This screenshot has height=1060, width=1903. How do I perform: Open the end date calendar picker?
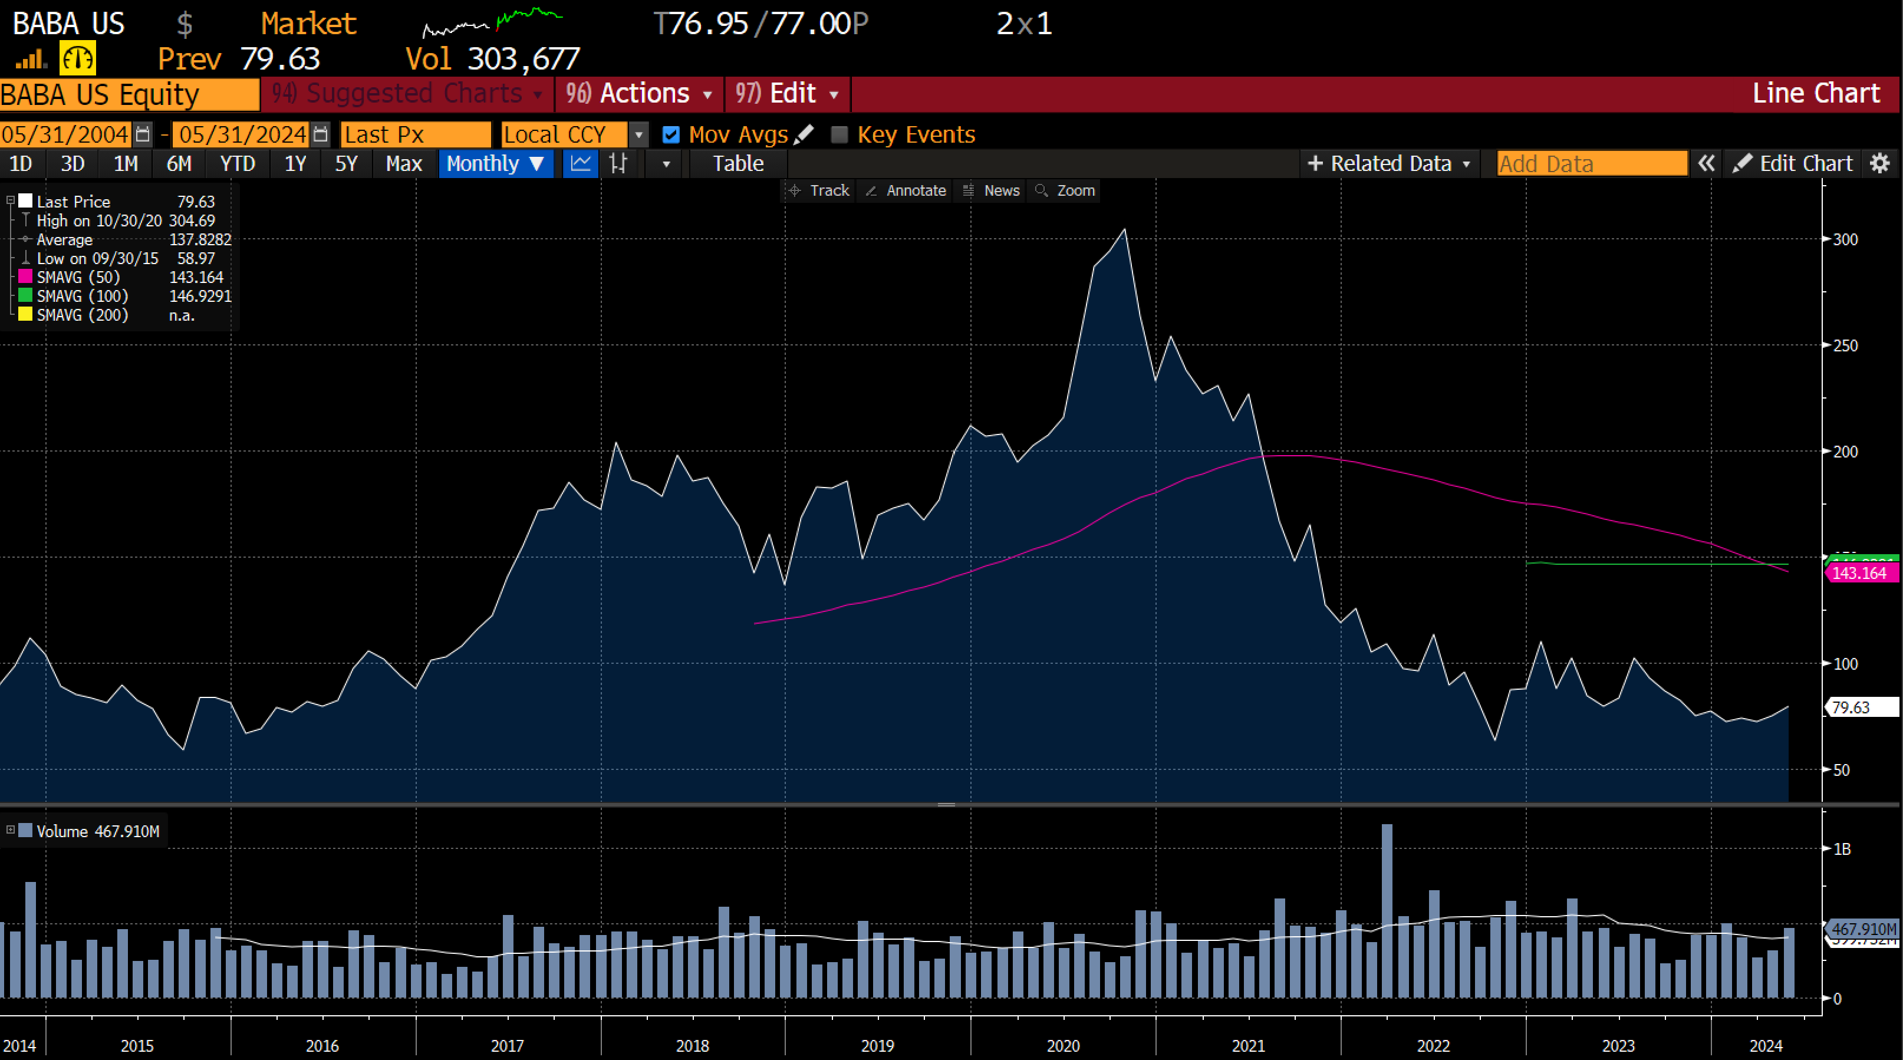(320, 134)
